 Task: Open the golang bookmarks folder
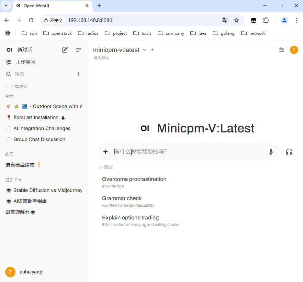click(x=224, y=33)
